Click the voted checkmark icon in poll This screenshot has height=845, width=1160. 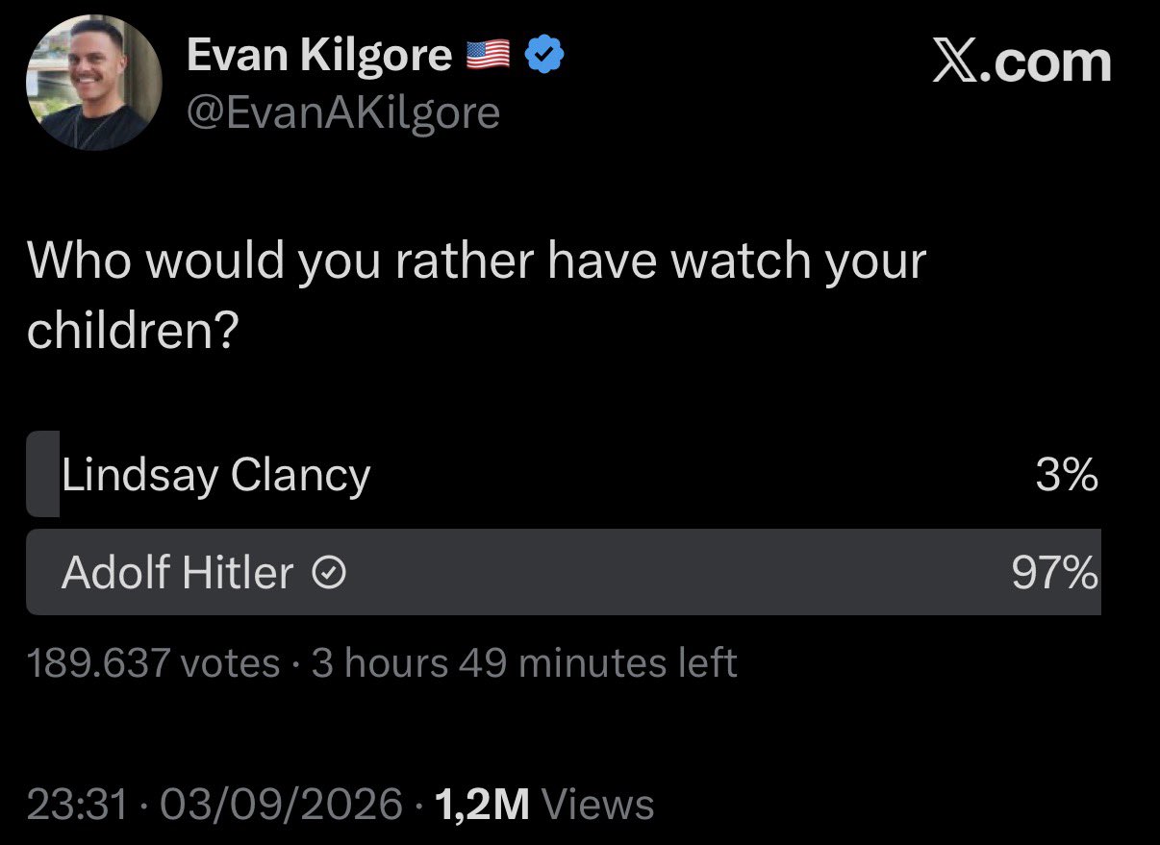point(329,574)
